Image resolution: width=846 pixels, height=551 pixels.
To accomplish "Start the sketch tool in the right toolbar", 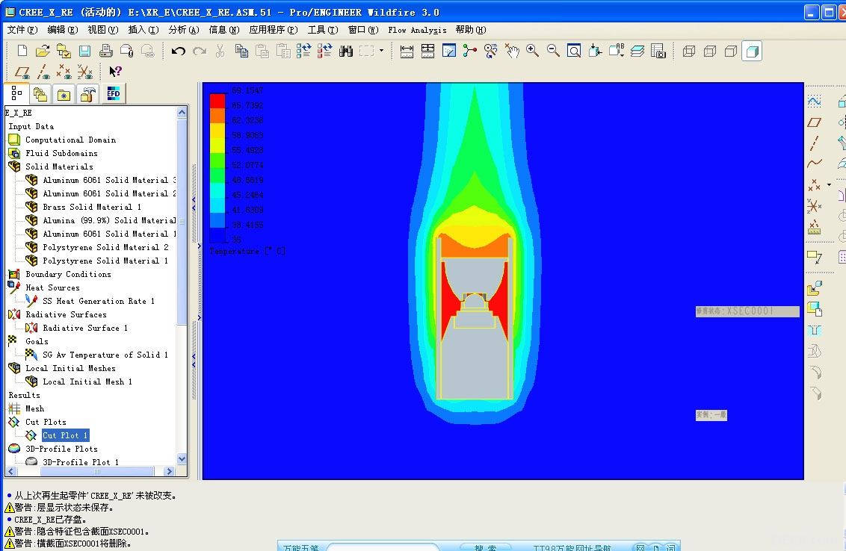I will pos(814,102).
